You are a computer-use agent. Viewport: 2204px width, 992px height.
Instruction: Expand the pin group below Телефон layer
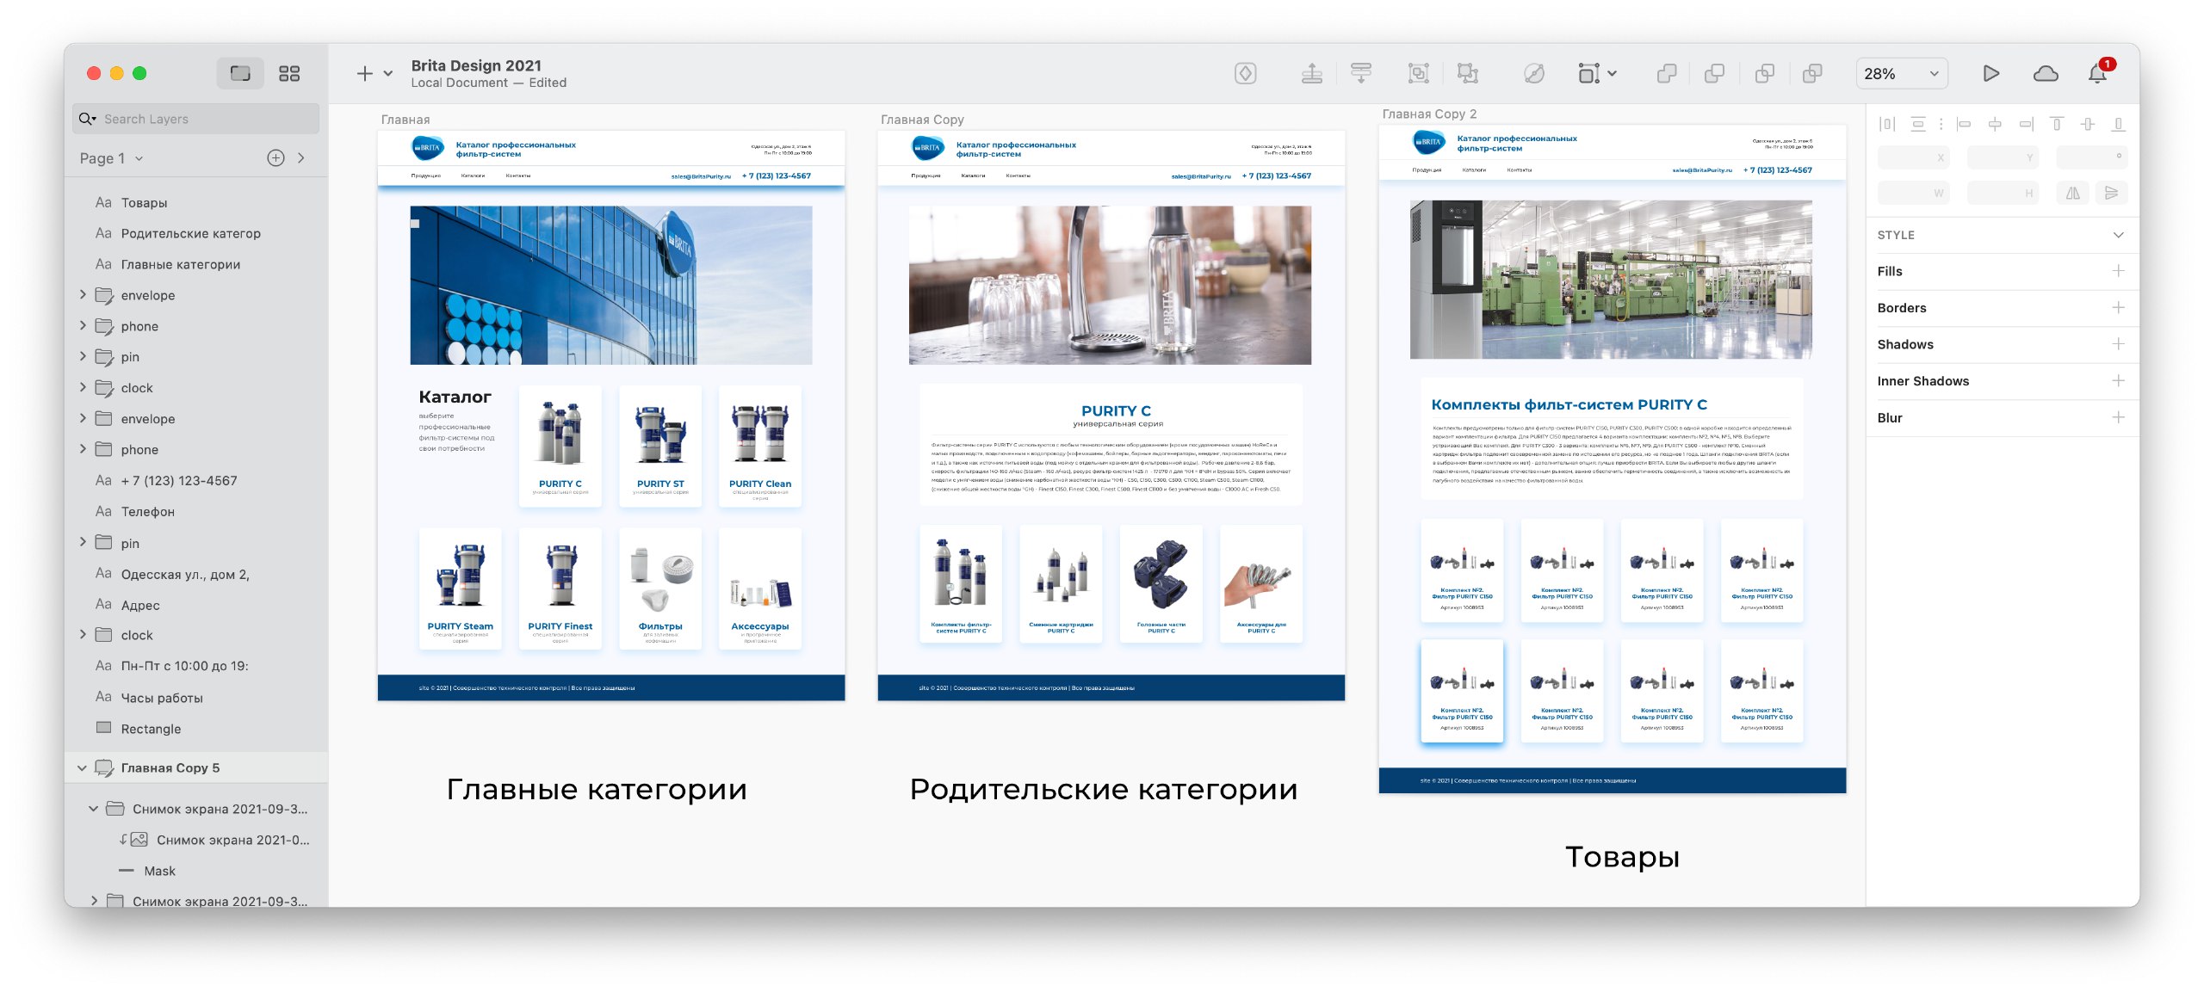pos(83,542)
